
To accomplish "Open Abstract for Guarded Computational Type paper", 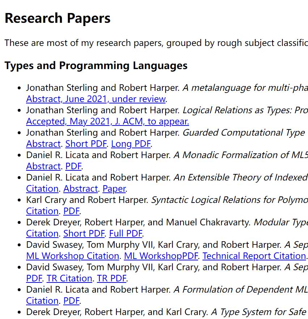I will click(x=43, y=144).
